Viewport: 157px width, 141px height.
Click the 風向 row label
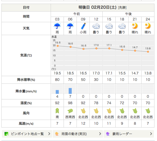tap(26, 113)
